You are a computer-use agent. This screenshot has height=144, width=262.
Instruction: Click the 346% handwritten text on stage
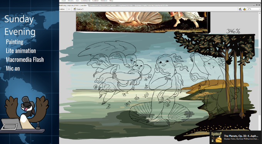(233, 31)
